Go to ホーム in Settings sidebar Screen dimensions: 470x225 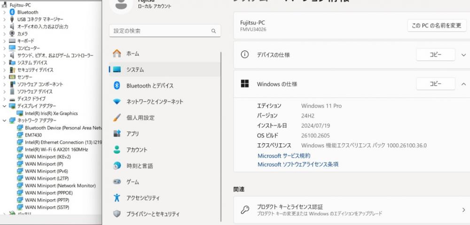click(x=164, y=54)
